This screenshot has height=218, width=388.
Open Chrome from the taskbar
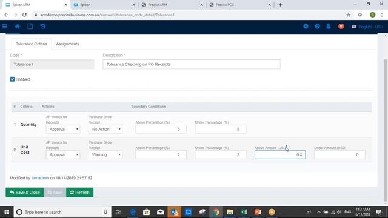point(216,212)
